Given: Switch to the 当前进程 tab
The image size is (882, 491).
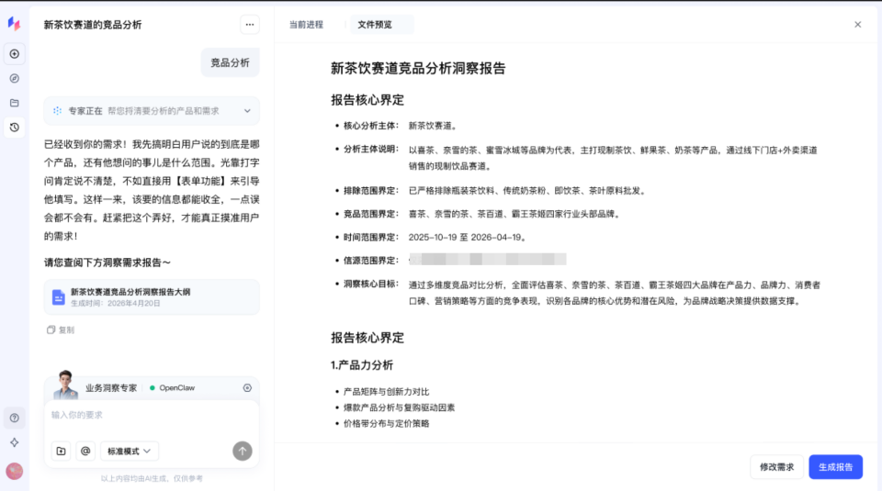Looking at the screenshot, I should (x=306, y=25).
